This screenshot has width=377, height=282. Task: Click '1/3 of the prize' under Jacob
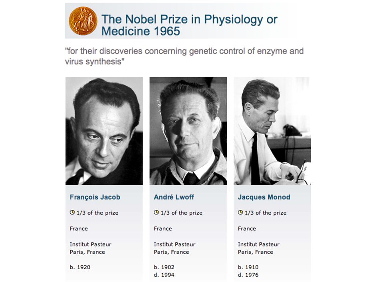pyautogui.click(x=97, y=213)
